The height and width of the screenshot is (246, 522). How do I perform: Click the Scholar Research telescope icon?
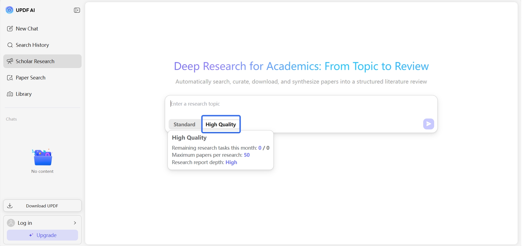[10, 61]
